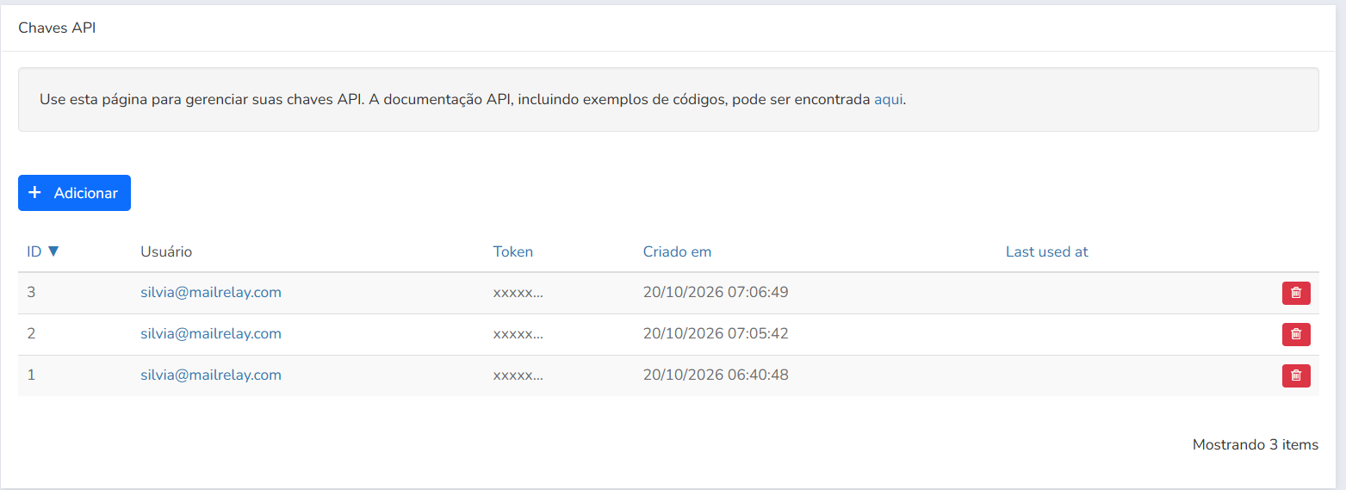Select the token xxxxx... in row 2
1346x490 pixels.
518,333
